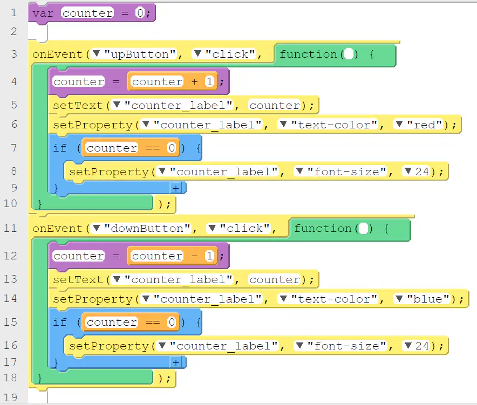Open the "blue" value dropdown on line 14
477x405 pixels.
click(x=399, y=299)
